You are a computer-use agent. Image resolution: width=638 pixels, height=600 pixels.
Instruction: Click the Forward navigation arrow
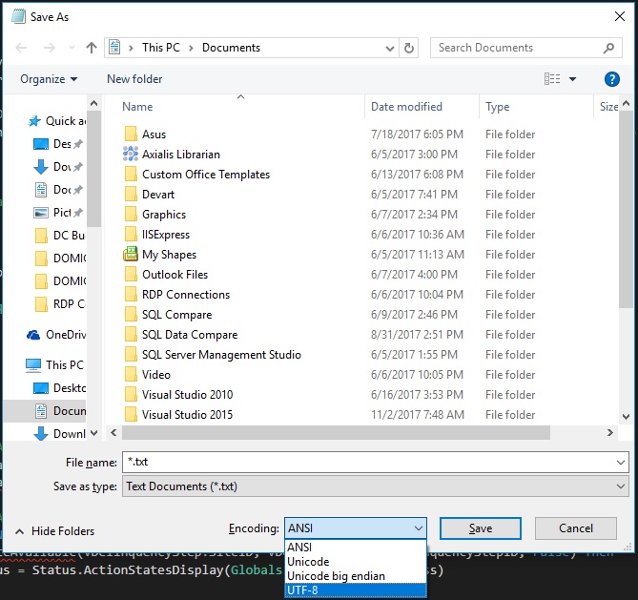(50, 48)
